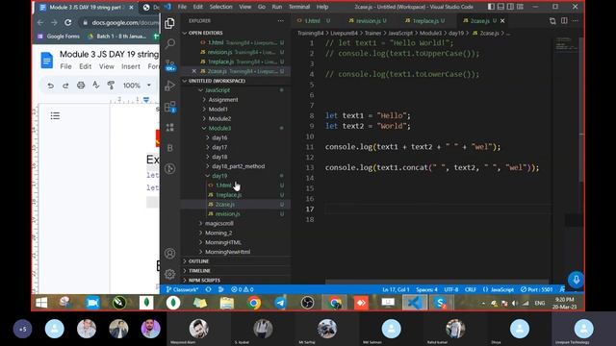Expand the day16 folder
The height and width of the screenshot is (346, 616).
click(219, 137)
